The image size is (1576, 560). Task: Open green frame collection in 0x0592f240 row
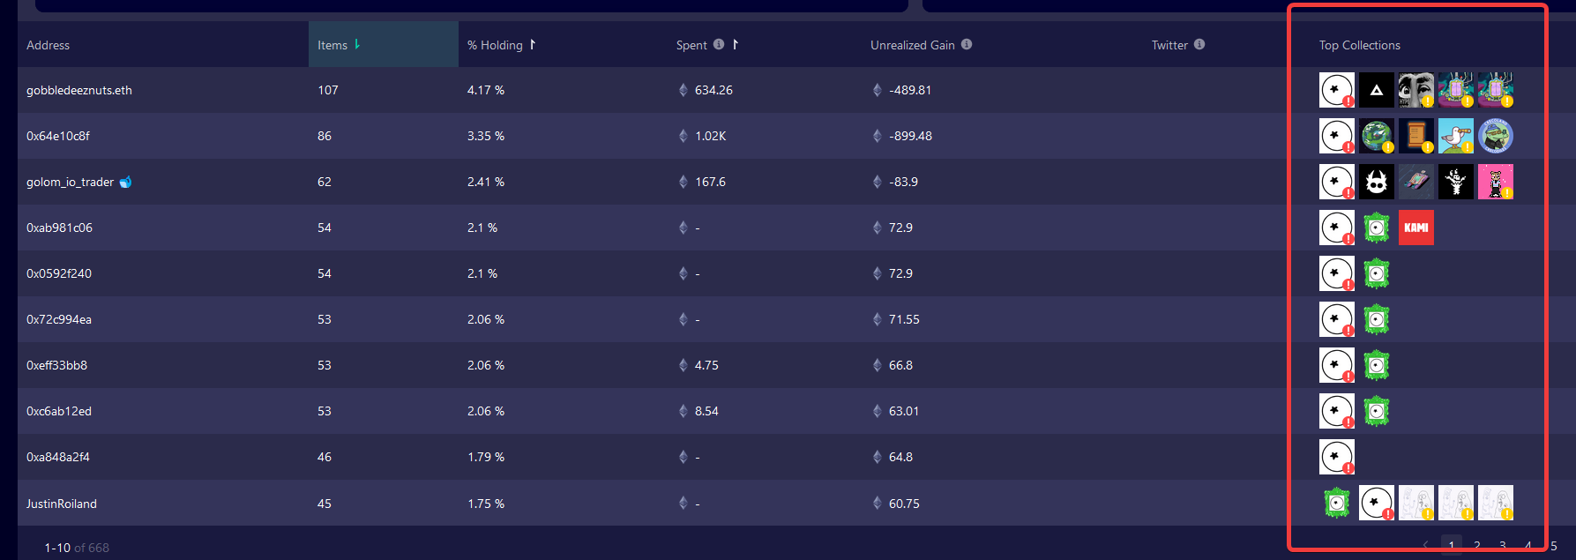tap(1376, 273)
